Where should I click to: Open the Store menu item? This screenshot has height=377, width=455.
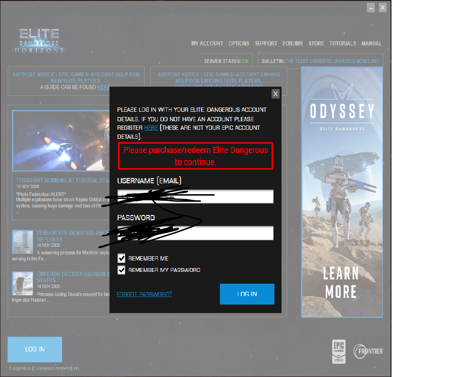[x=316, y=44]
